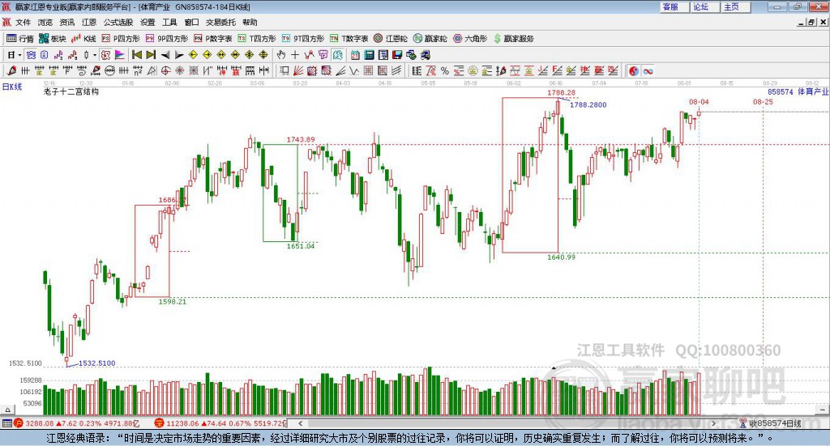Toggle the highlighted grid pattern button
The height and width of the screenshot is (446, 830).
point(31,55)
